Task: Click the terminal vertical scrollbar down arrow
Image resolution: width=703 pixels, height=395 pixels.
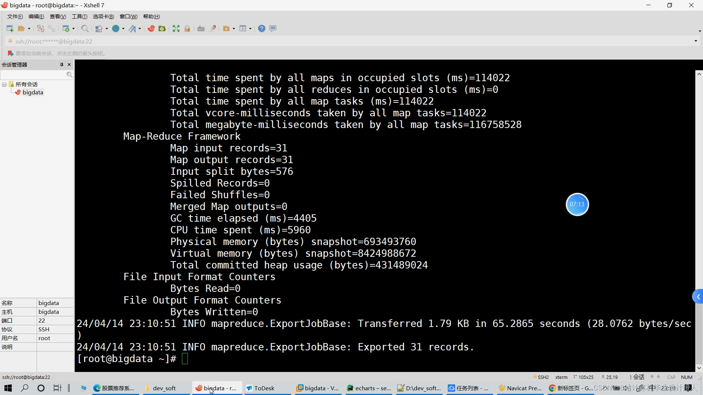Action: [x=699, y=368]
